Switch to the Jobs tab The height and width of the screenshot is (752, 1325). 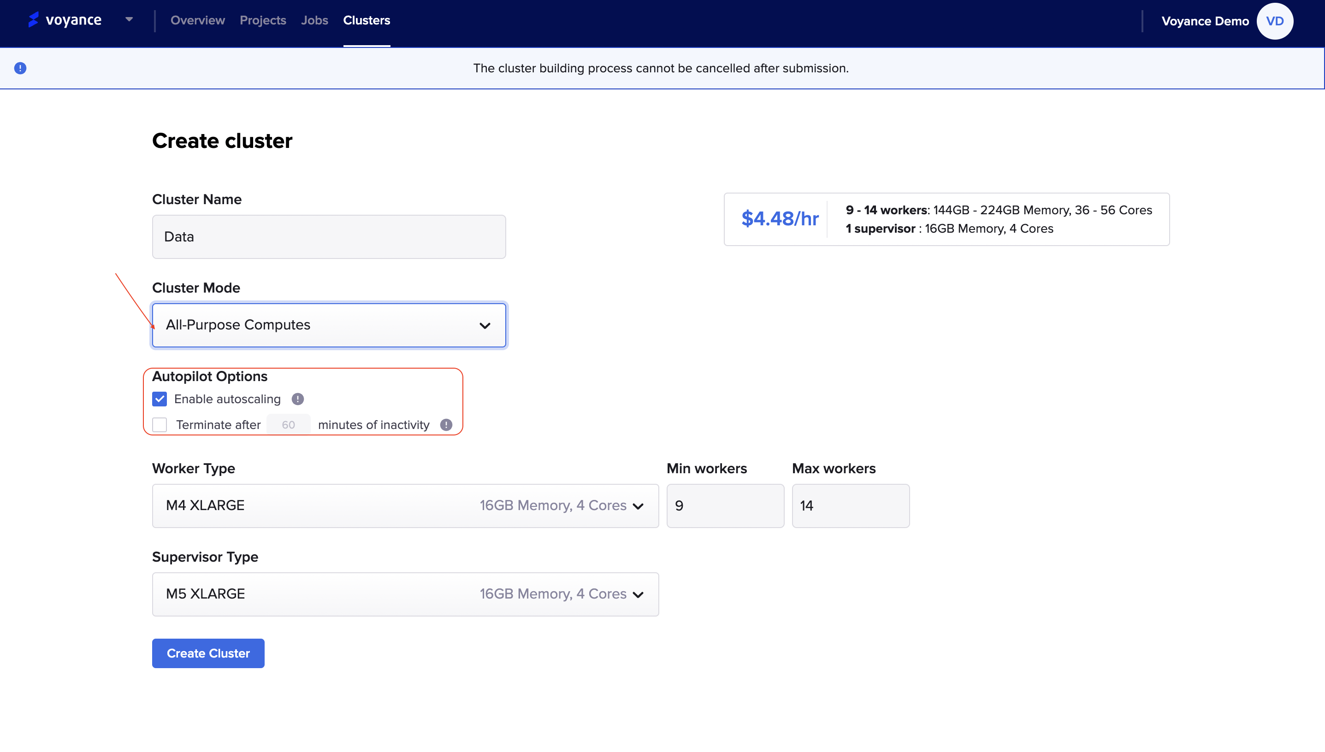[314, 20]
